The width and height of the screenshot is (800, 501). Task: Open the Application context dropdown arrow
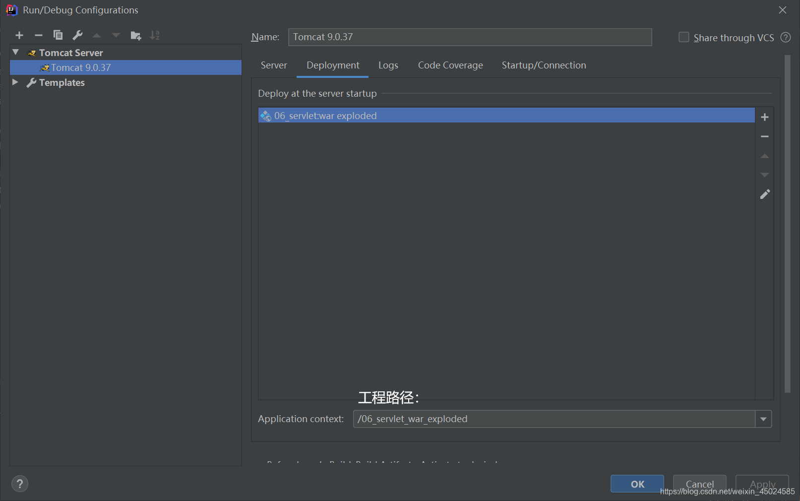pos(763,419)
